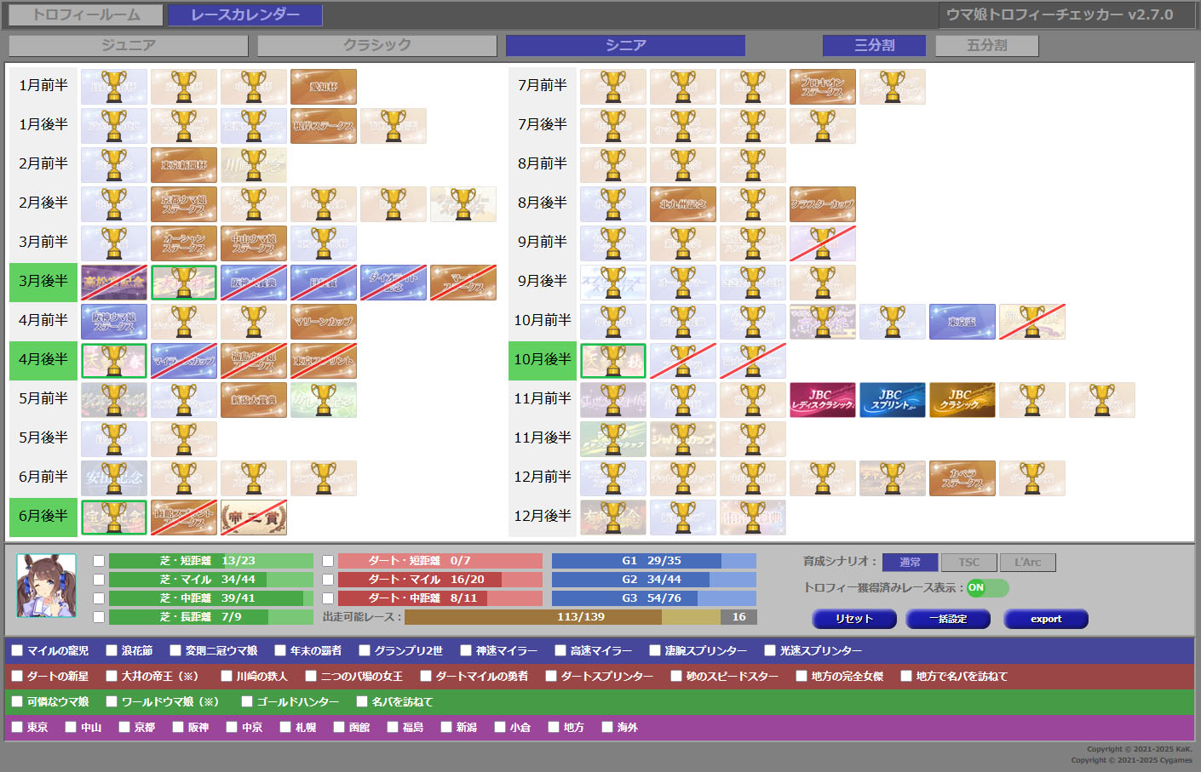Choose the 三分割 layout tab
Viewport: 1201px width, 772px height.
(x=875, y=45)
